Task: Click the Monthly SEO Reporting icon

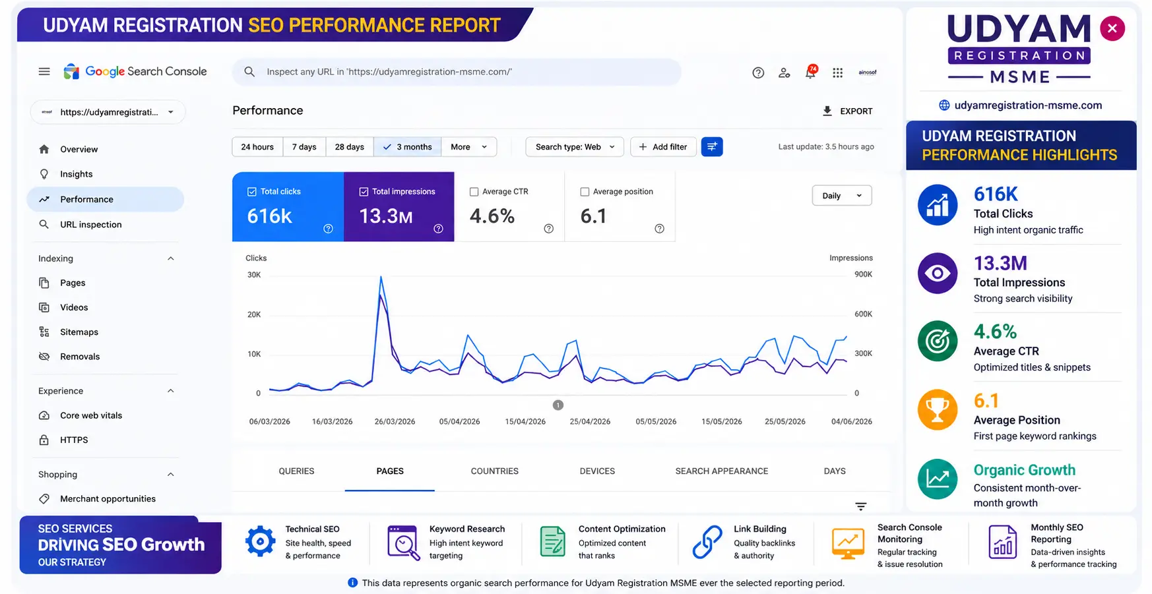Action: point(1002,542)
